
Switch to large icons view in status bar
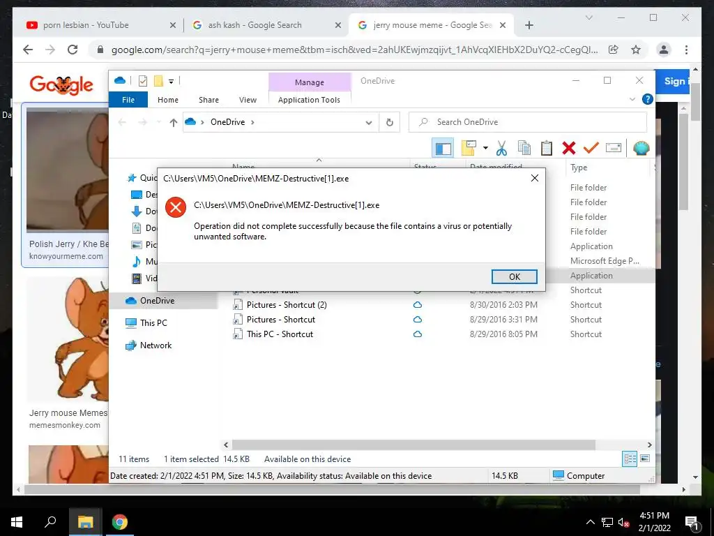(645, 459)
